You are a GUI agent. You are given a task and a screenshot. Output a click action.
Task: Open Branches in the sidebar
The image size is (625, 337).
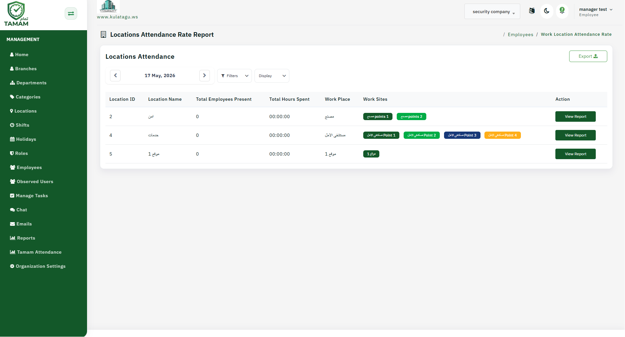click(23, 69)
